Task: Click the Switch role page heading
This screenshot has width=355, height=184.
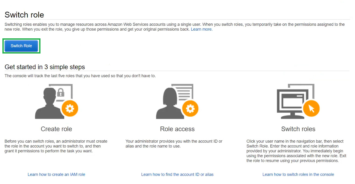Action: [x=24, y=15]
